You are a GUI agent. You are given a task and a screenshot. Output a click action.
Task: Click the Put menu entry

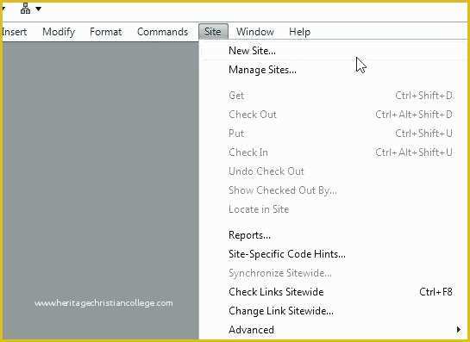click(332, 134)
